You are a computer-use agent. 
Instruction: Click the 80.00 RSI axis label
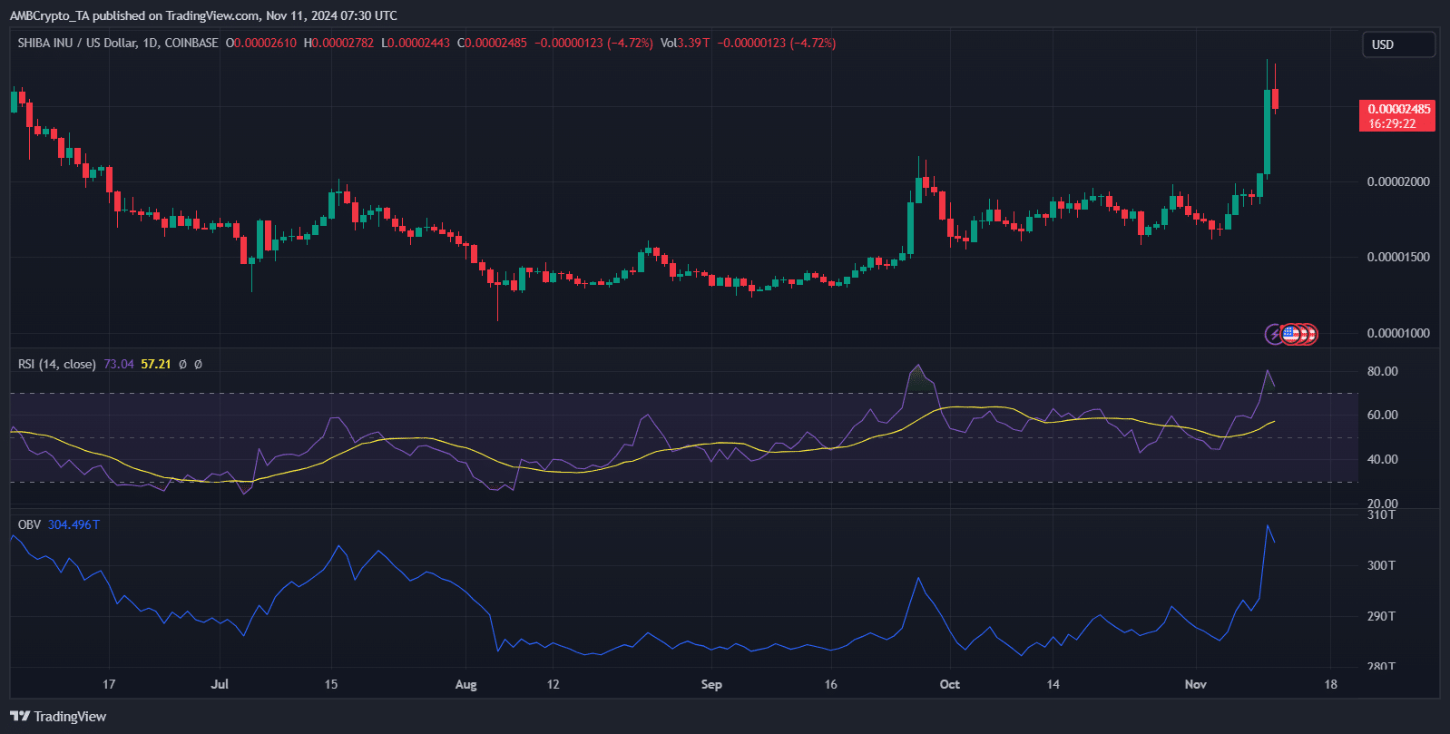1383,371
